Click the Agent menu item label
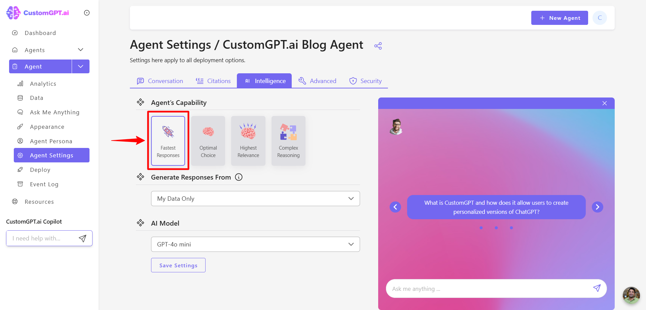The width and height of the screenshot is (646, 310). click(33, 67)
